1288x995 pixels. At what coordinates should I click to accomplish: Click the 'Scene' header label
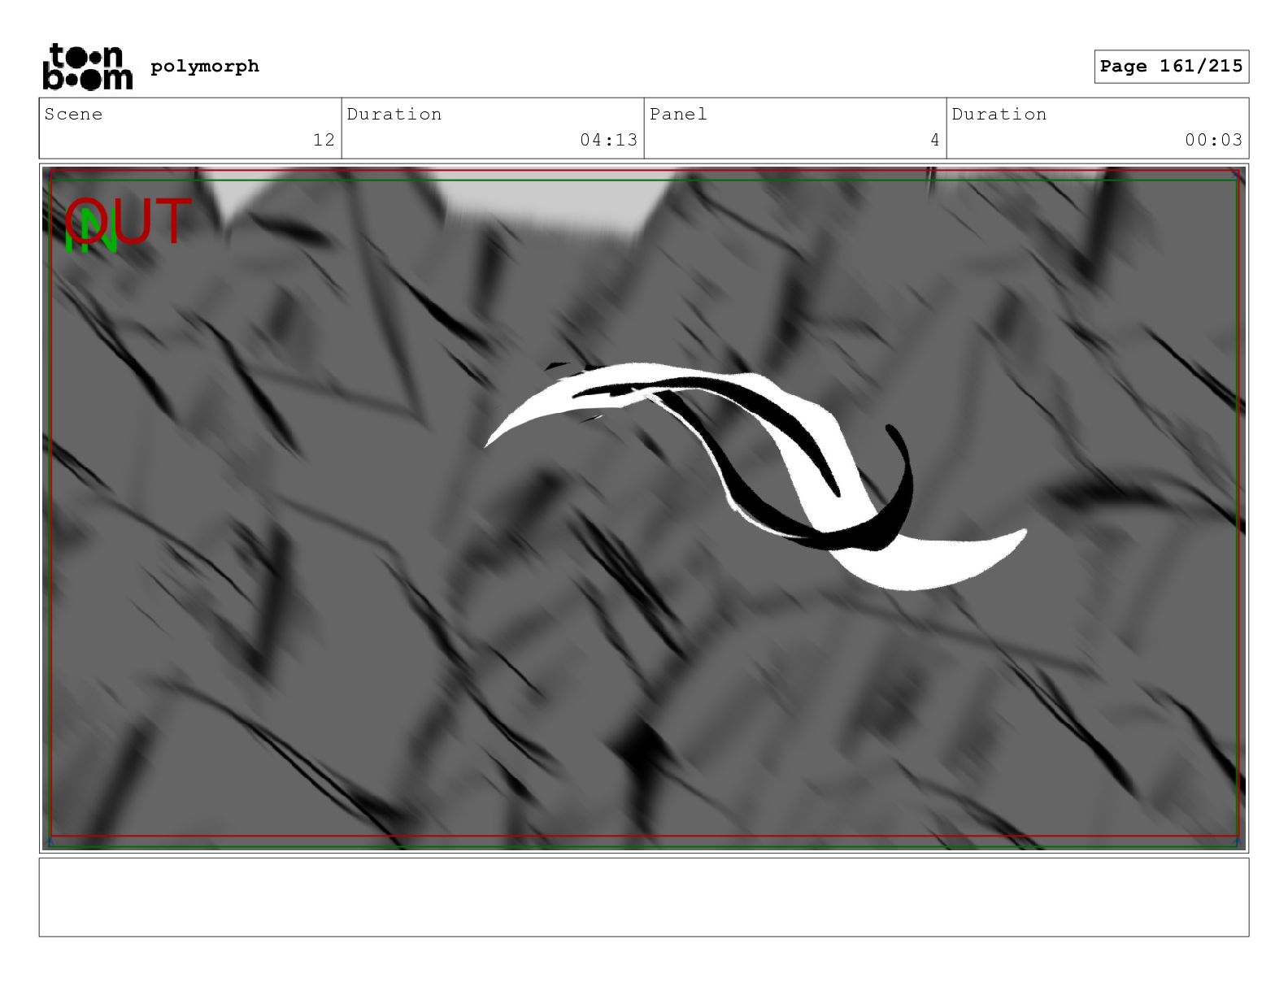tap(73, 114)
